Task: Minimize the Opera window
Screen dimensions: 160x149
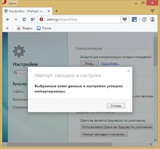Action: click(136, 3)
